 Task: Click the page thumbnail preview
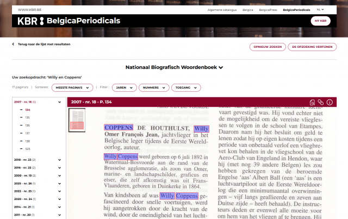[77, 120]
